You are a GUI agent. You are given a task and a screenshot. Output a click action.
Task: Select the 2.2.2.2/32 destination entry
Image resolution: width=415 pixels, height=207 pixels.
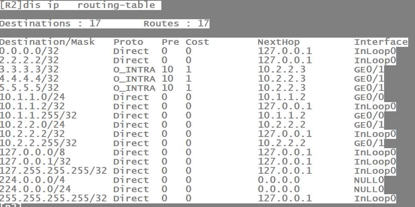29,60
